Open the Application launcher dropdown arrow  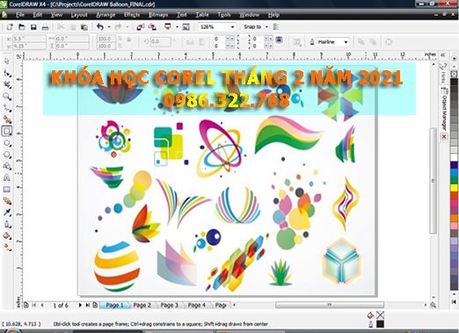coord(177,27)
